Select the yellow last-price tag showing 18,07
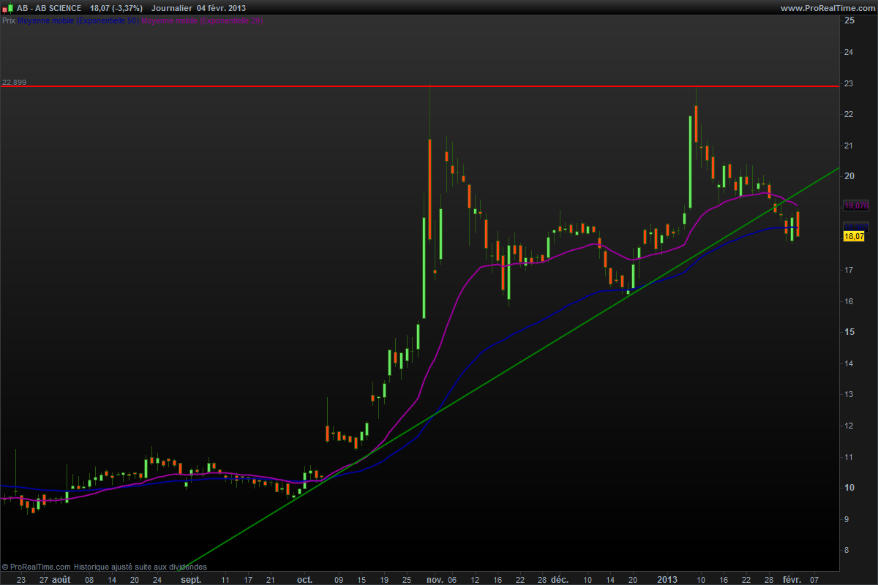This screenshot has width=878, height=585. pyautogui.click(x=855, y=236)
